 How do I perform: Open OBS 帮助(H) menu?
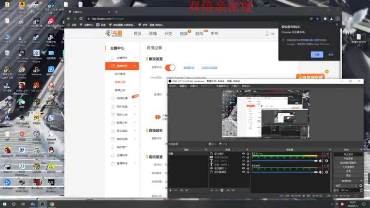pos(246,86)
